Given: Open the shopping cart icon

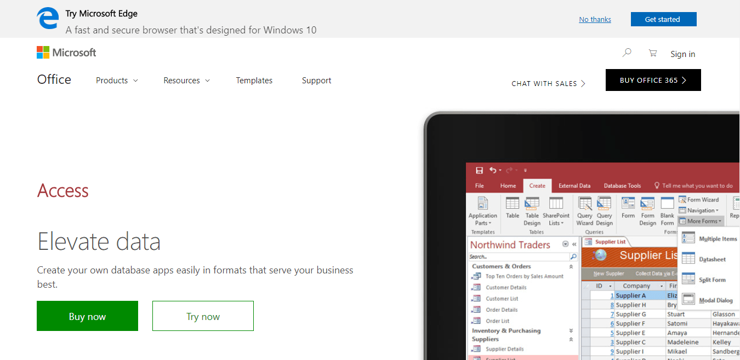Looking at the screenshot, I should (x=652, y=53).
